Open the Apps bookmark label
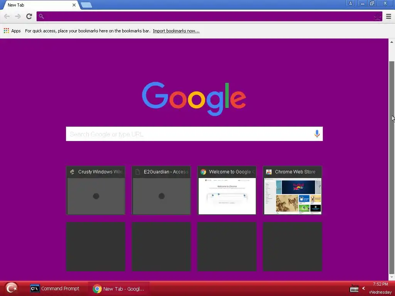Viewport: 395px width, 296px height. [16, 31]
